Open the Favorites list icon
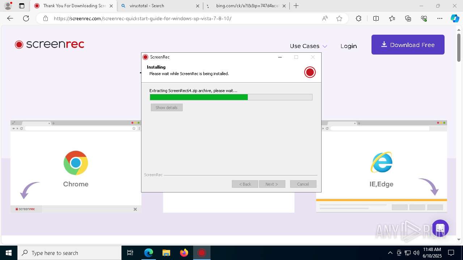Screen dimensions: 463x260 [x=392, y=18]
